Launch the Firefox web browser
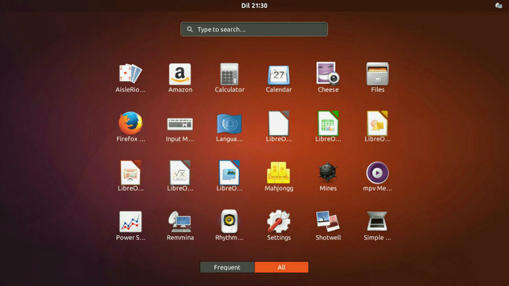The width and height of the screenshot is (509, 286). tap(130, 123)
